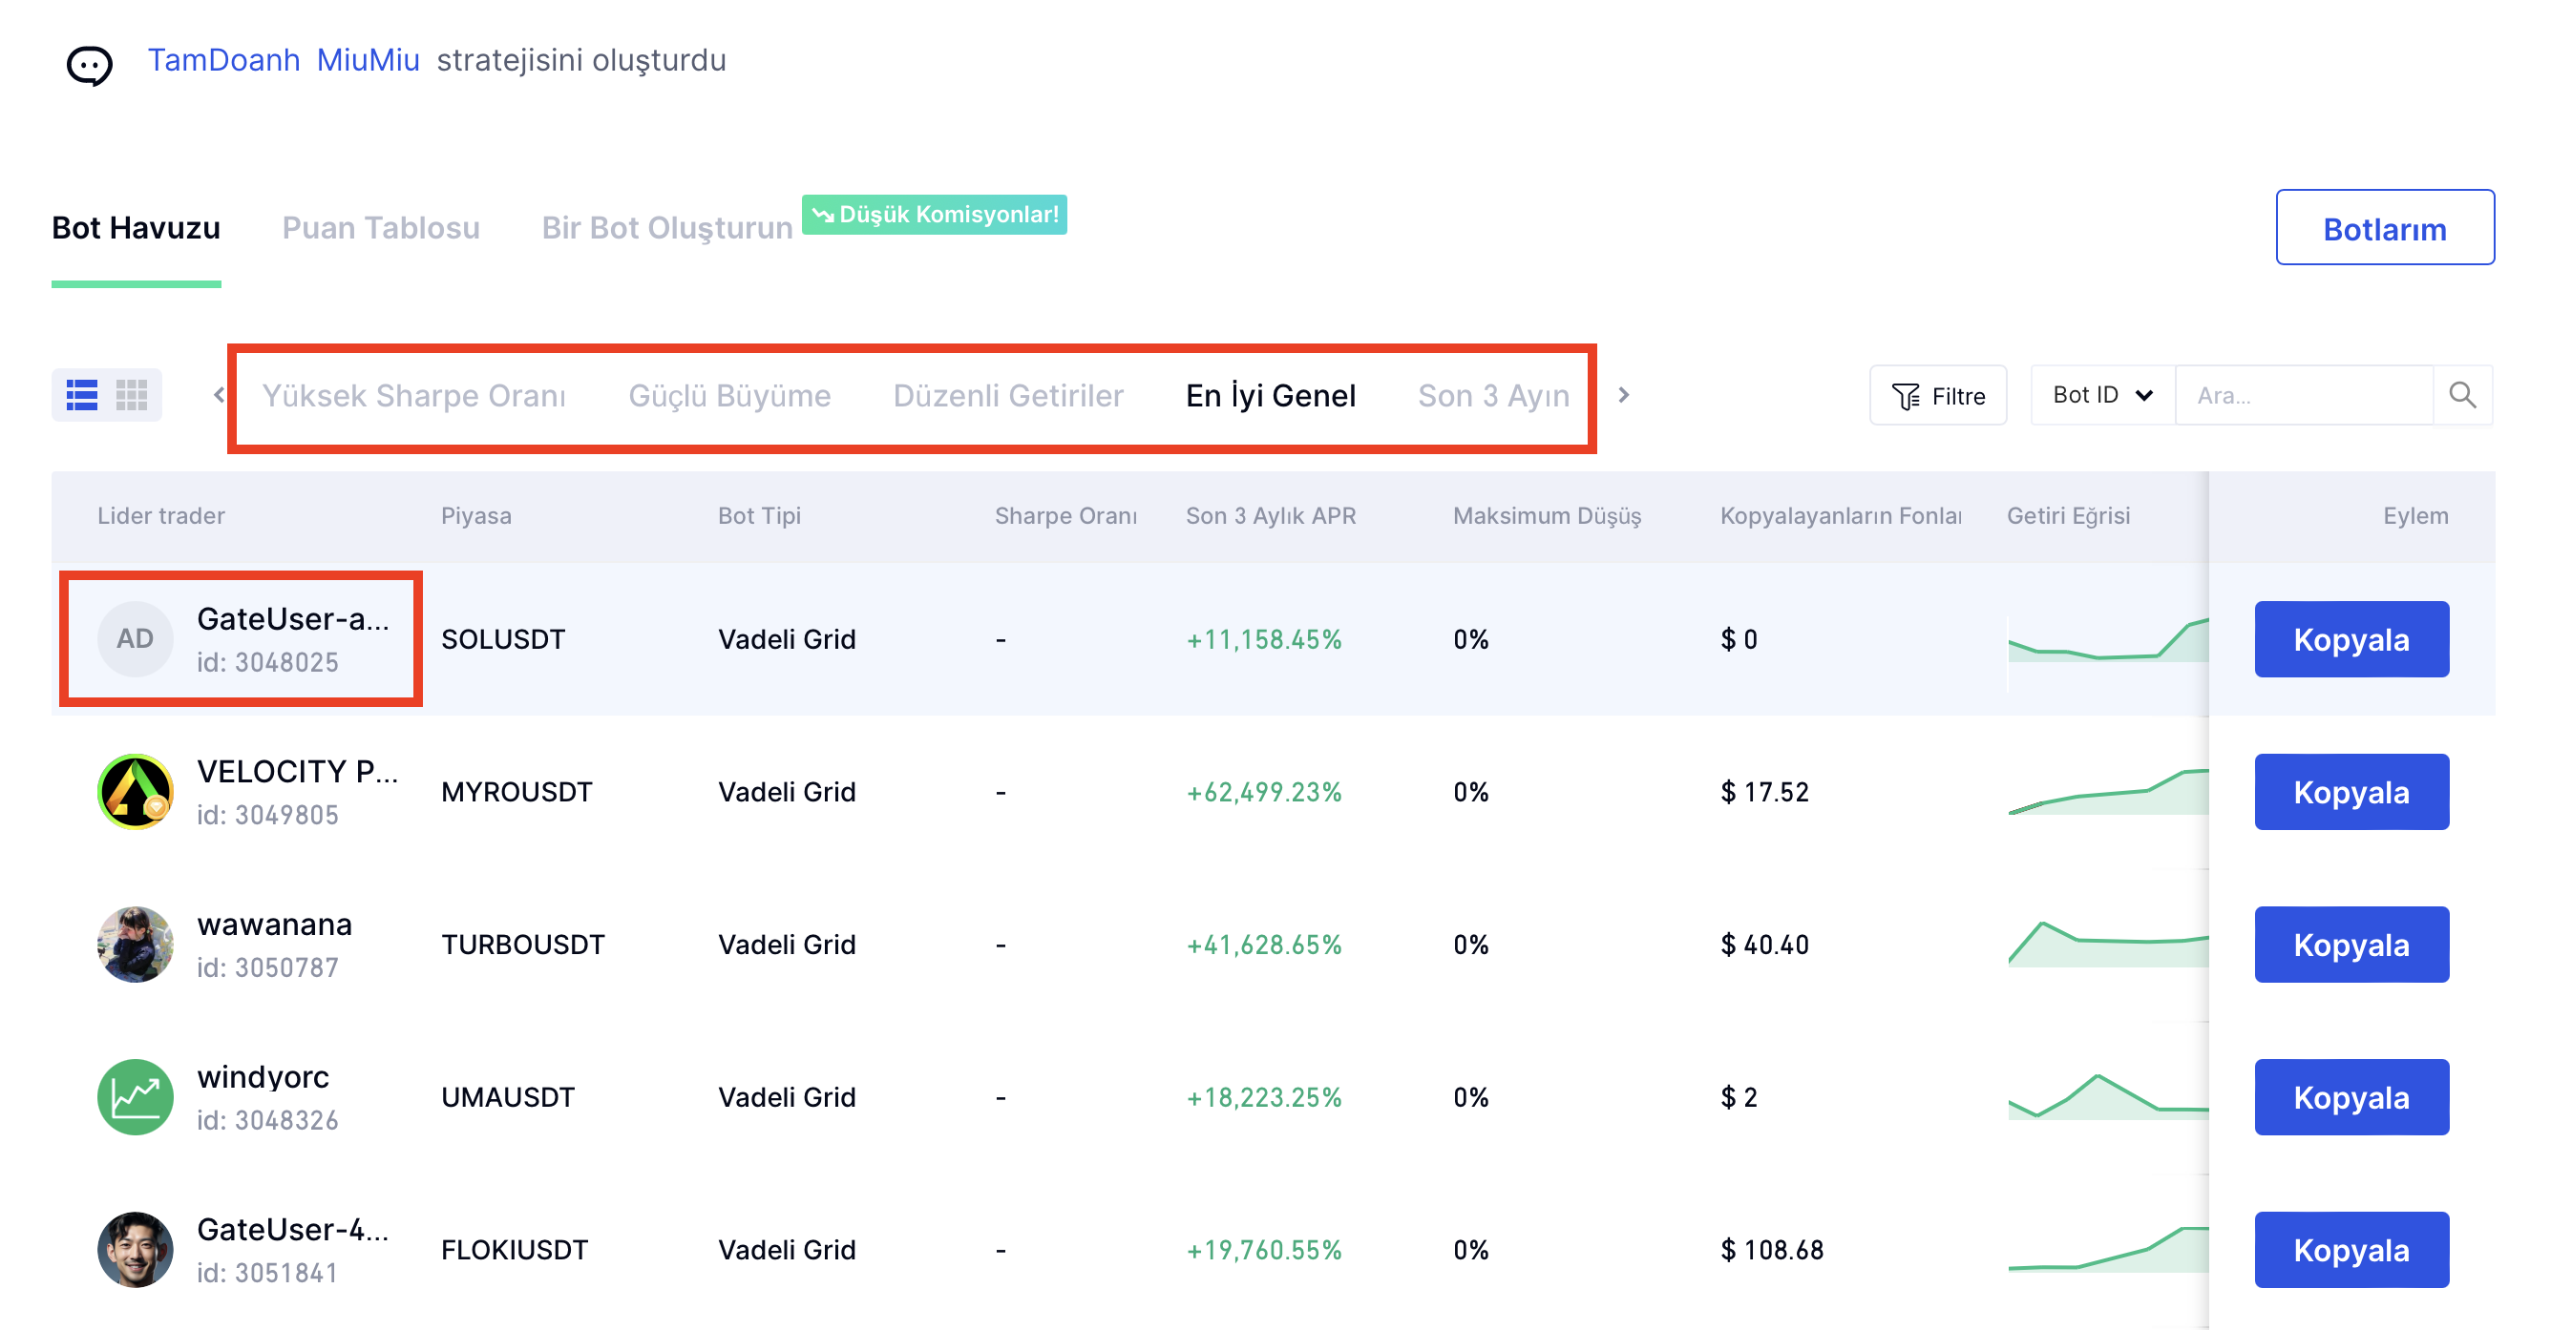Select the Güçlü Büyüme category tab
This screenshot has width=2551, height=1330.
[x=728, y=396]
